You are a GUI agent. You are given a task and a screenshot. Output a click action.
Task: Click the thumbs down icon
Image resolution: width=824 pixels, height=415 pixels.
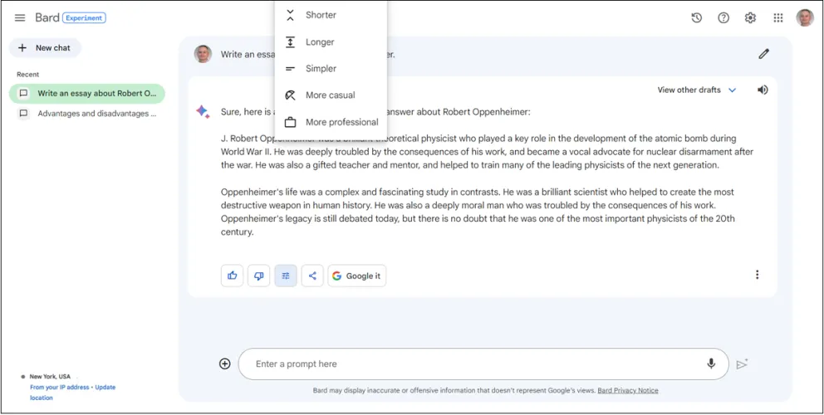click(258, 276)
